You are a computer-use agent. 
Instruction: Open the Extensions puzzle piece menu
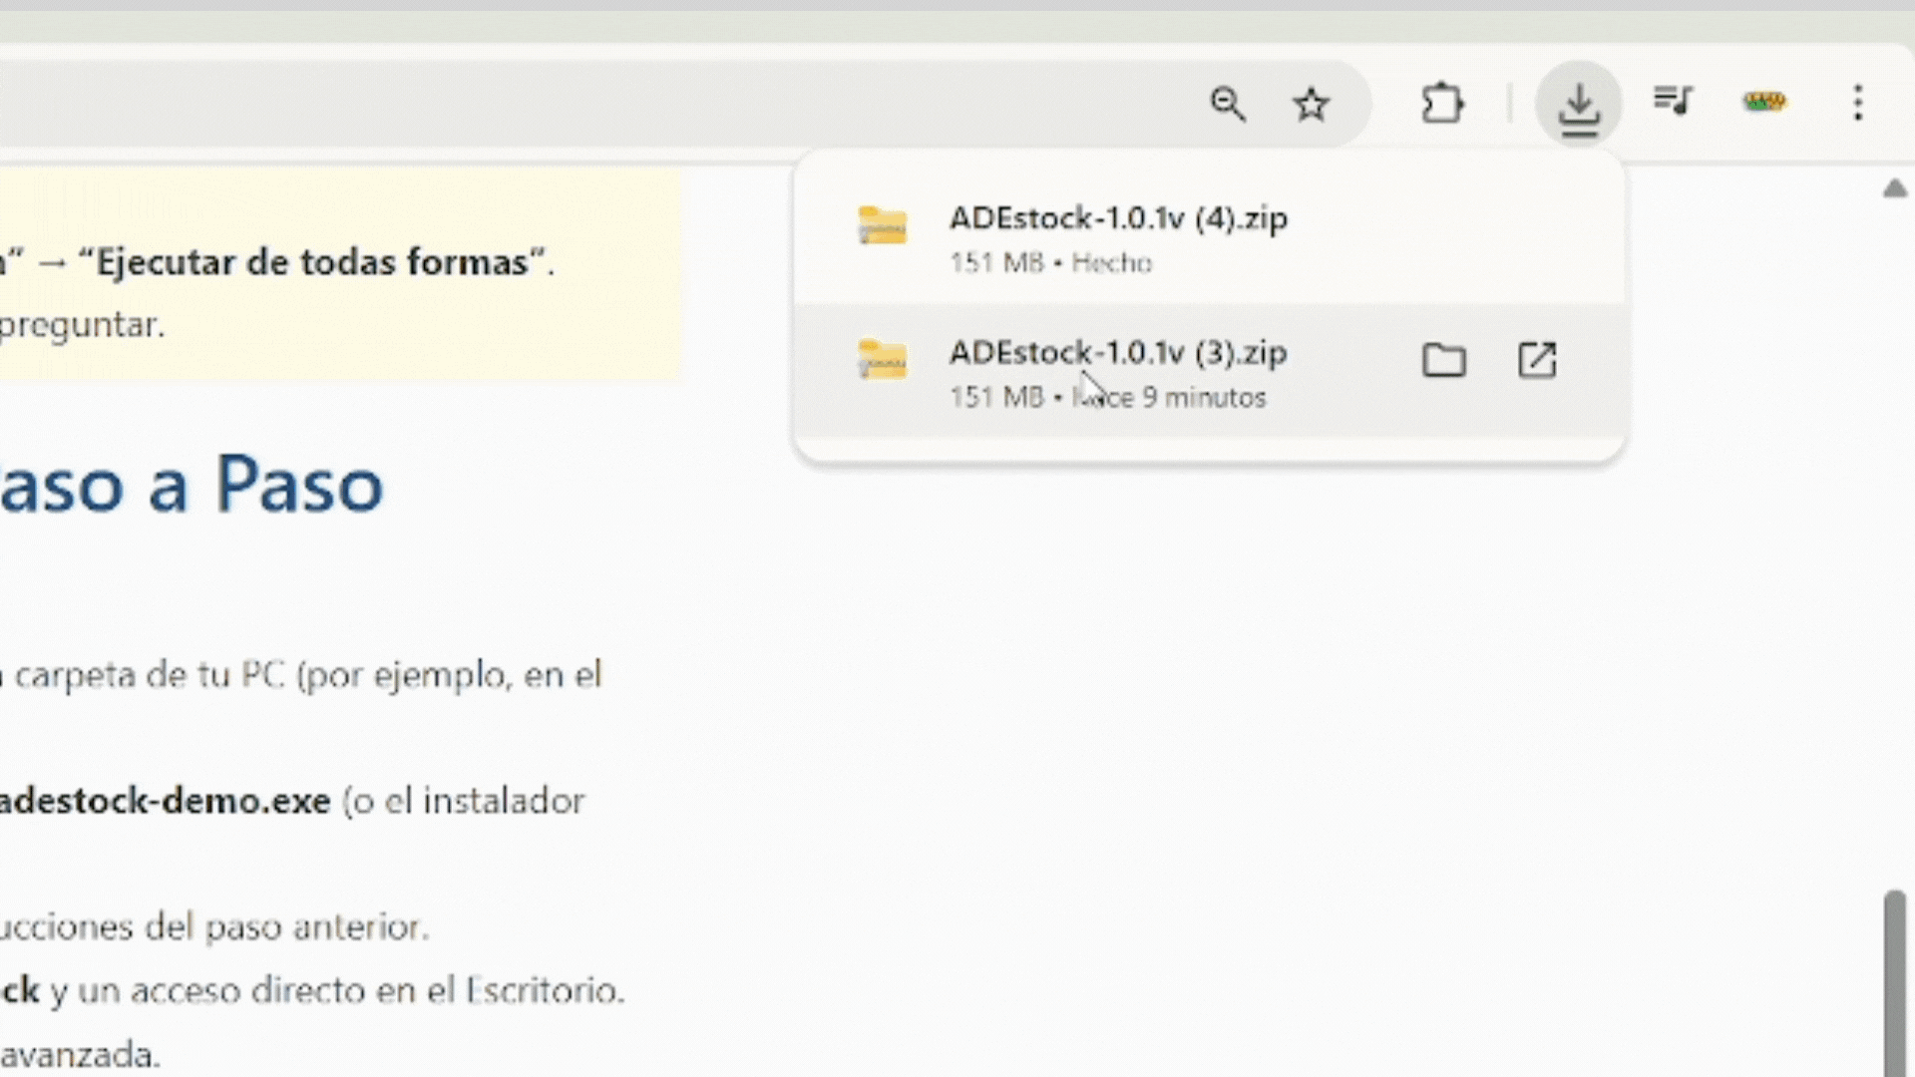click(x=1442, y=103)
